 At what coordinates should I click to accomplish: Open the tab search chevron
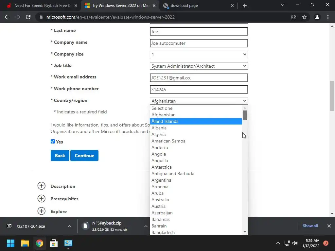tap(282, 5)
